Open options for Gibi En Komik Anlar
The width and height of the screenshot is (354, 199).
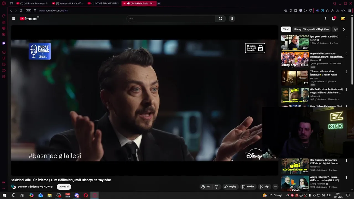[346, 90]
